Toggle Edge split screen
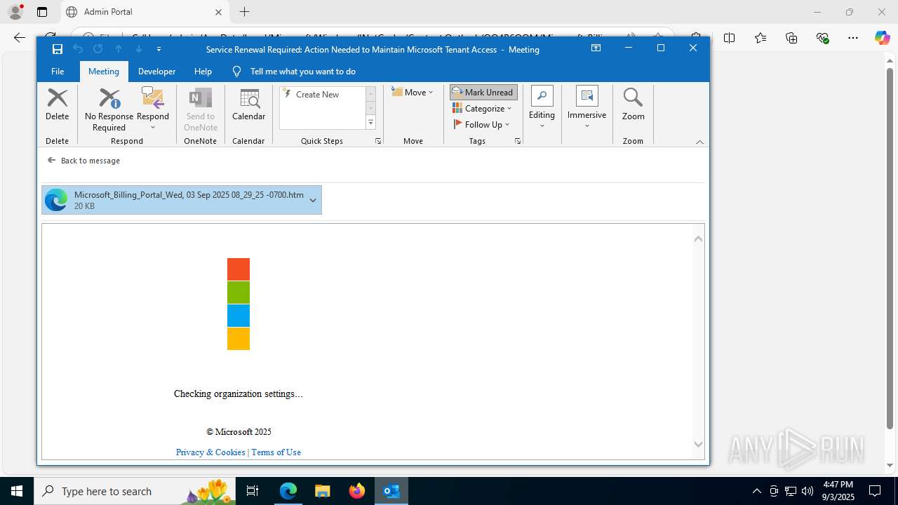This screenshot has height=505, width=898. coord(730,38)
